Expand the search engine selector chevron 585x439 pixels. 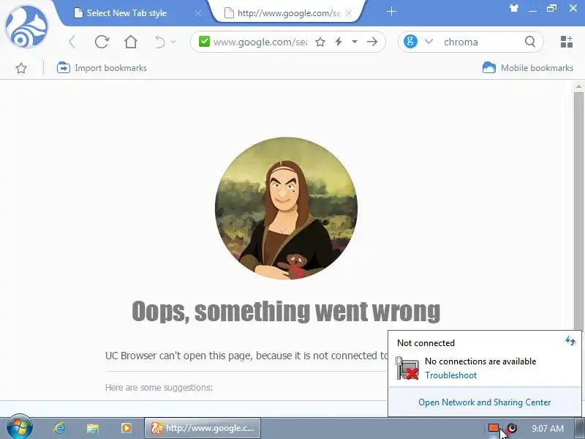click(429, 42)
